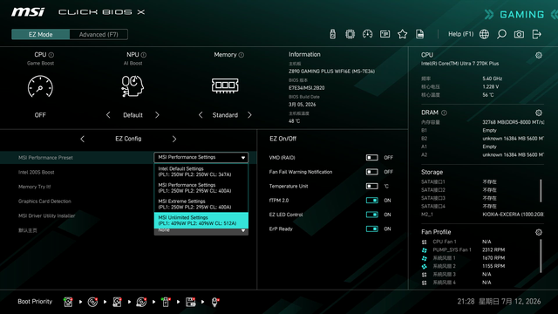558x314 pixels.
Task: Click the M2_1 KIOXIA-EXCERIA storage entry
Action: (482, 215)
